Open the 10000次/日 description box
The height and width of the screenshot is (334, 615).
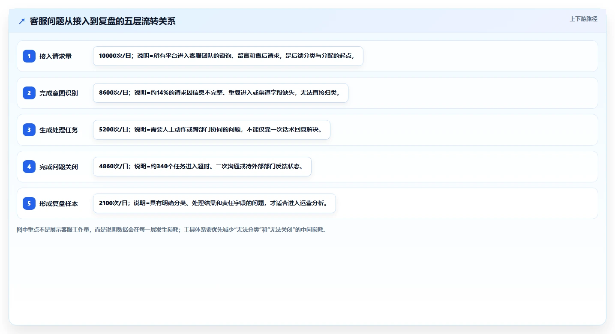pos(228,56)
